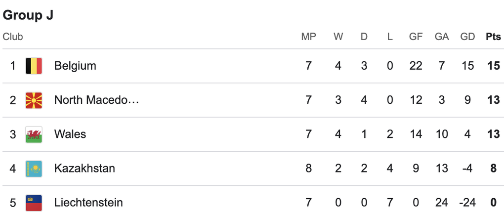504x216 pixels.
Task: Click the Kazakhstan flag icon
Action: click(34, 169)
